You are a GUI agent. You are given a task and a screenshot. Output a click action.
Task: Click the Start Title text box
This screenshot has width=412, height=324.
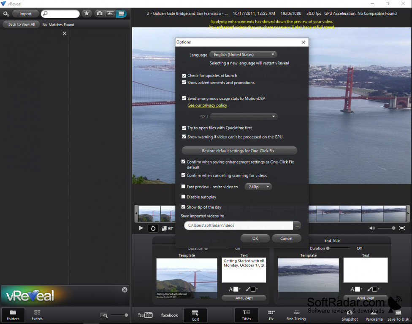pos(244,270)
